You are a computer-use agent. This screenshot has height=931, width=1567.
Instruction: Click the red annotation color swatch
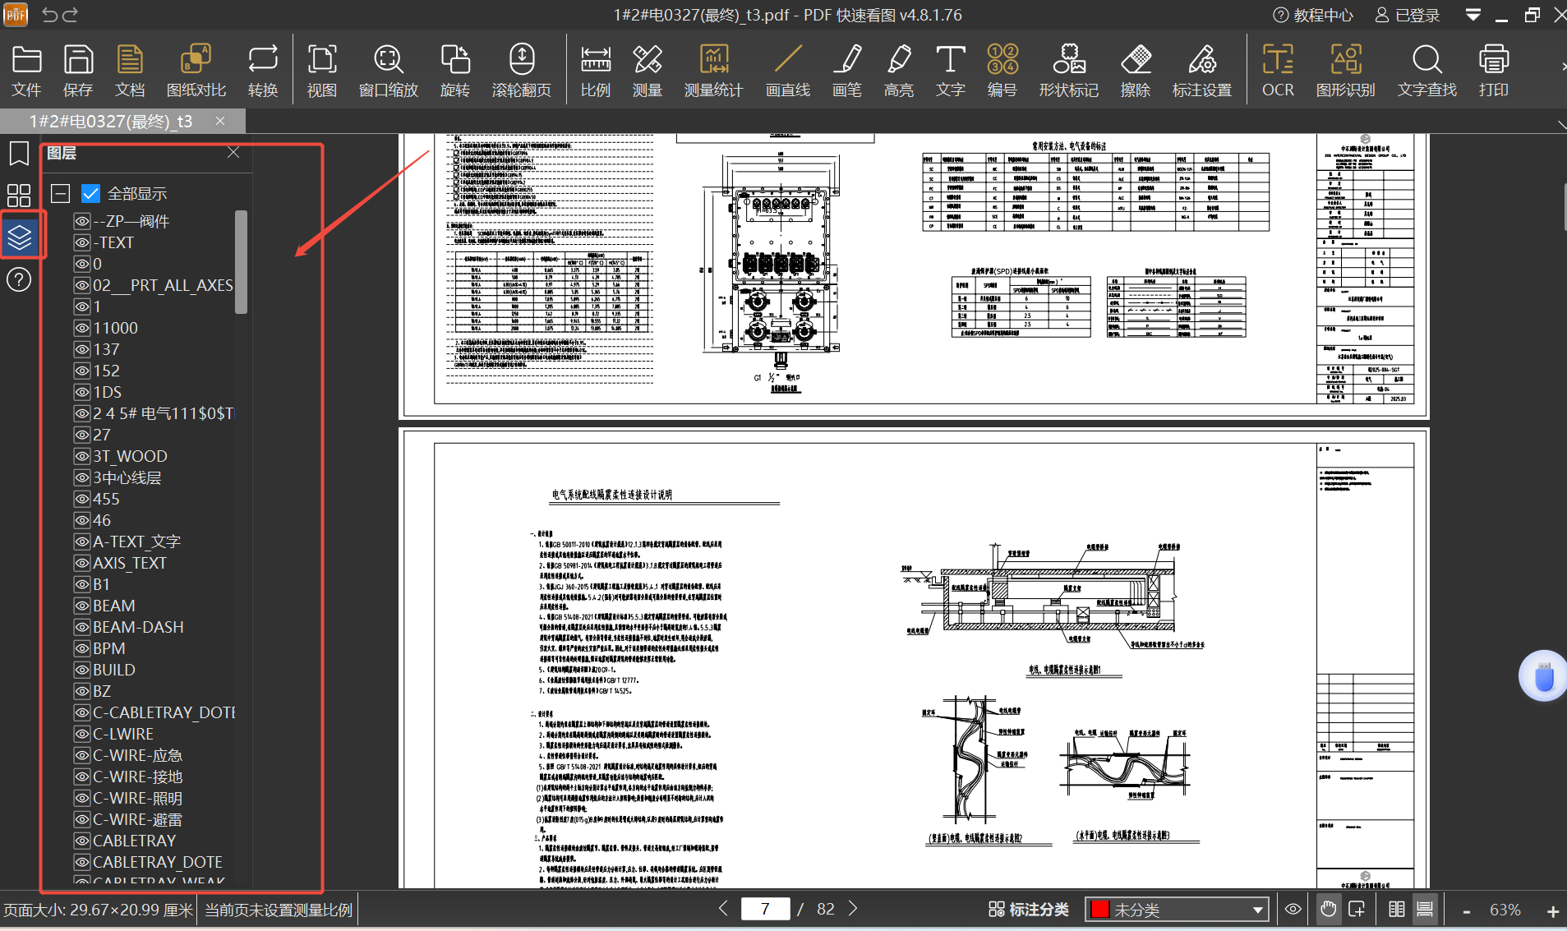tap(1099, 910)
